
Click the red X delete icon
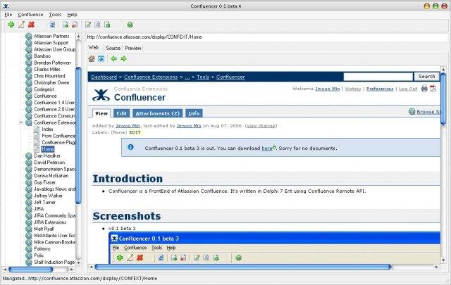pyautogui.click(x=31, y=25)
